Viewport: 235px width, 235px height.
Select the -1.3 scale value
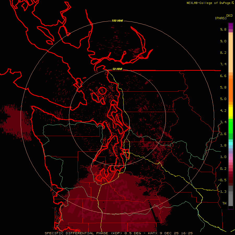pos(222,192)
